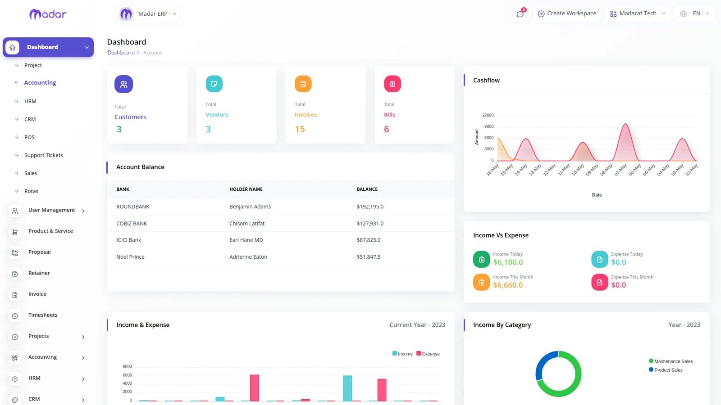
Task: Click the Retainer sidebar icon
Action: coord(15,274)
